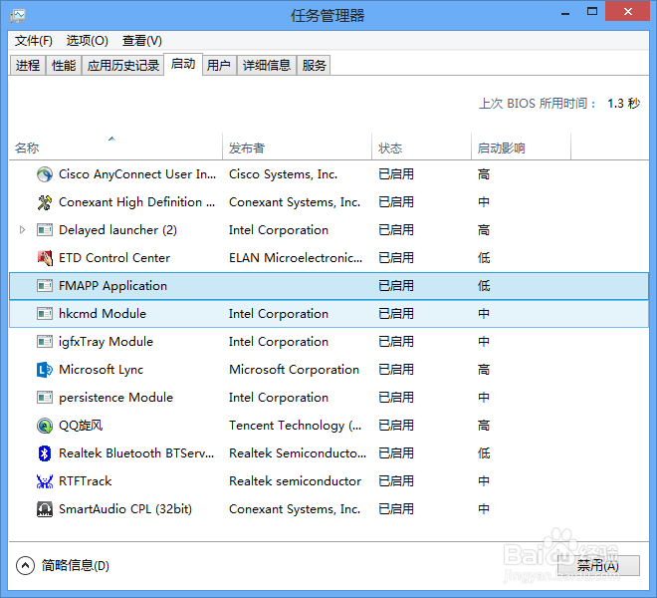
Task: Click the RTFTrack crab icon
Action: point(45,481)
